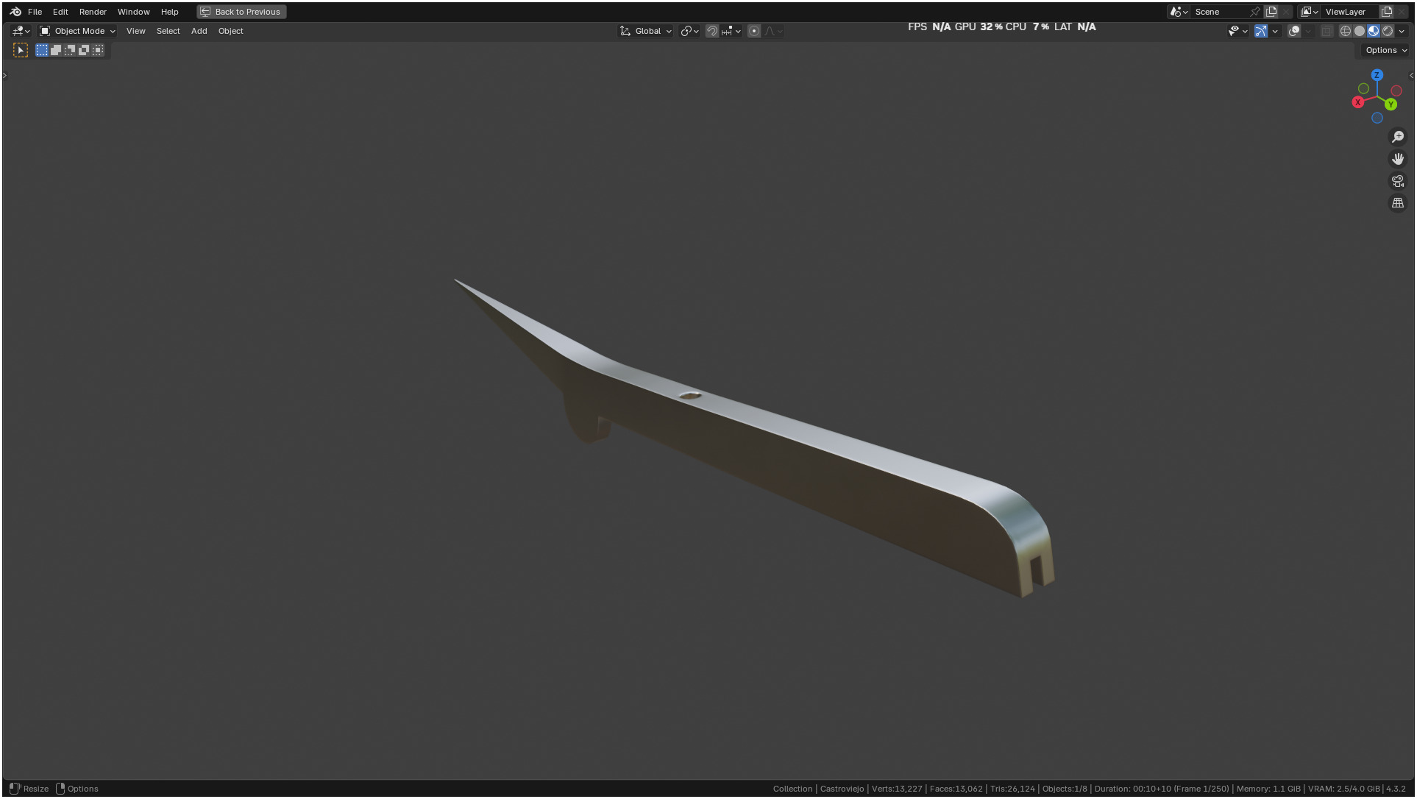Open the viewport Select menu
Image resolution: width=1417 pixels, height=799 pixels.
pyautogui.click(x=168, y=31)
